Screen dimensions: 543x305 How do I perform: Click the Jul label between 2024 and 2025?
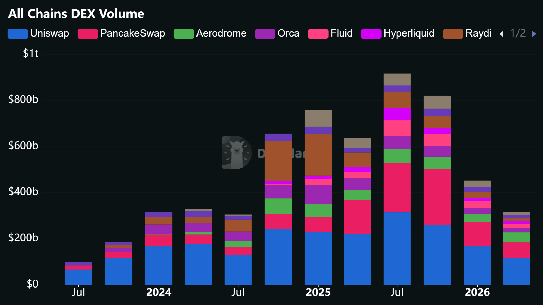(x=238, y=292)
